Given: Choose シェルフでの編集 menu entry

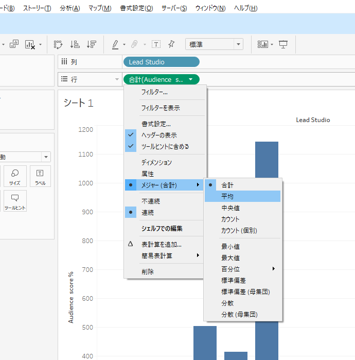Looking at the screenshot, I should click(x=164, y=228).
